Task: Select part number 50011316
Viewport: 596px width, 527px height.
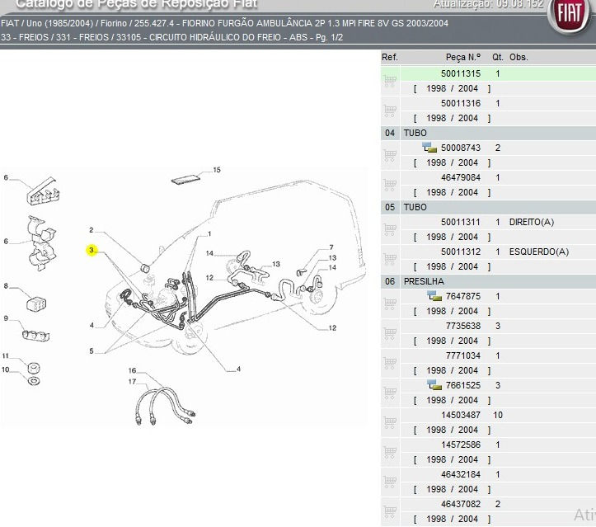Action: pos(461,103)
